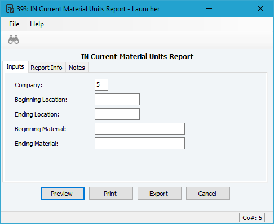The image size is (274, 224).
Task: Click the 'Beginning Material:' label
Action: (x=41, y=129)
